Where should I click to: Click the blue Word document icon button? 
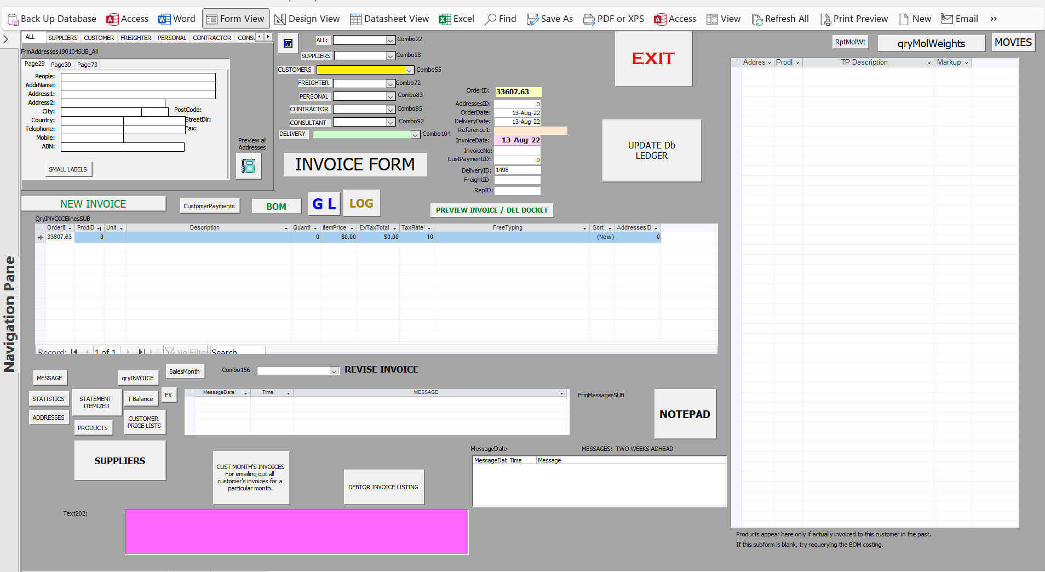tap(288, 43)
